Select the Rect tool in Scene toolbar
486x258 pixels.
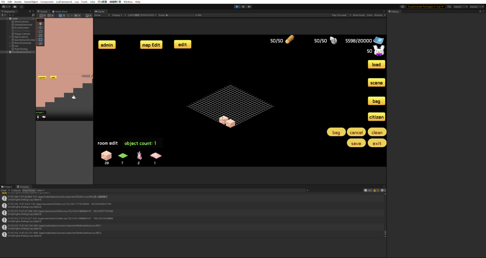coord(40,40)
